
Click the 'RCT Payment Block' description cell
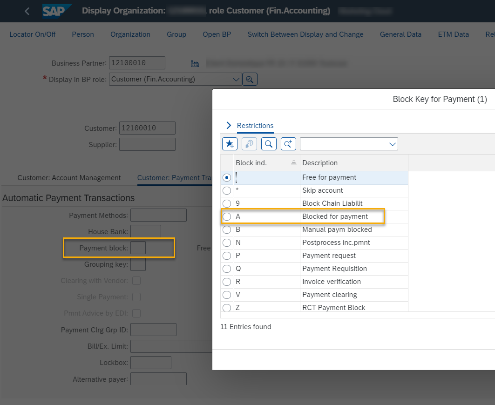point(354,307)
